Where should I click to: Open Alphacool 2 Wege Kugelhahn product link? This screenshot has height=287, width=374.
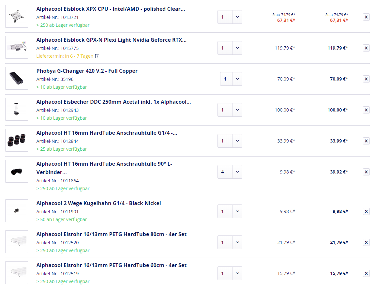[98, 204]
